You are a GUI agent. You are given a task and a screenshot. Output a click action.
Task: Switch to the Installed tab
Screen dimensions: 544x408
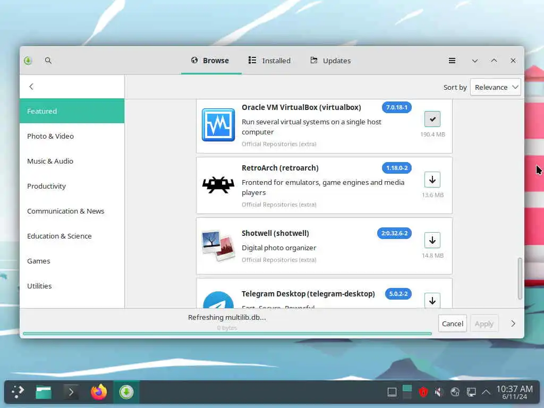[x=269, y=61]
